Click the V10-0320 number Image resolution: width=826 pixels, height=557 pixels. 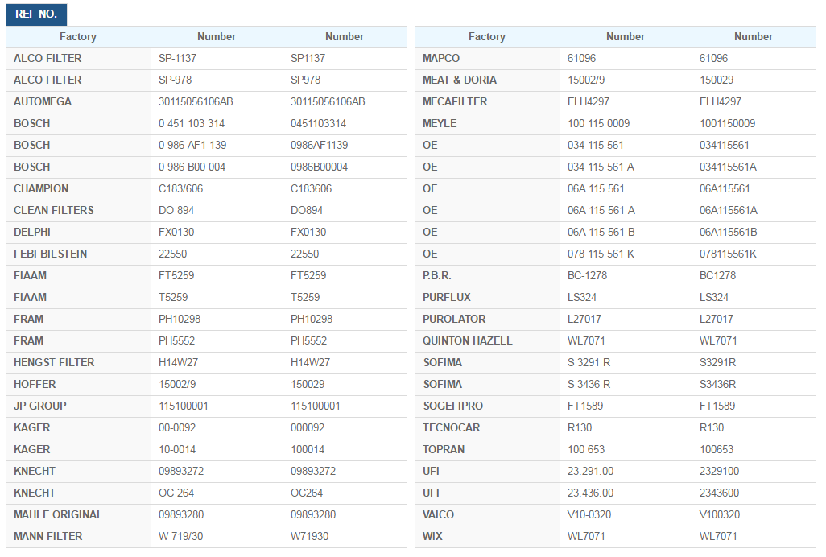pyautogui.click(x=589, y=514)
